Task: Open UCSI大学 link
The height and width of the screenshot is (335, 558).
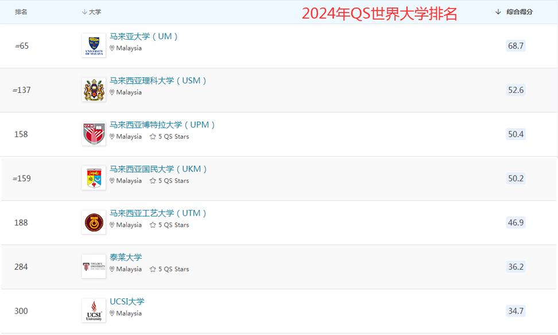Action: [127, 302]
